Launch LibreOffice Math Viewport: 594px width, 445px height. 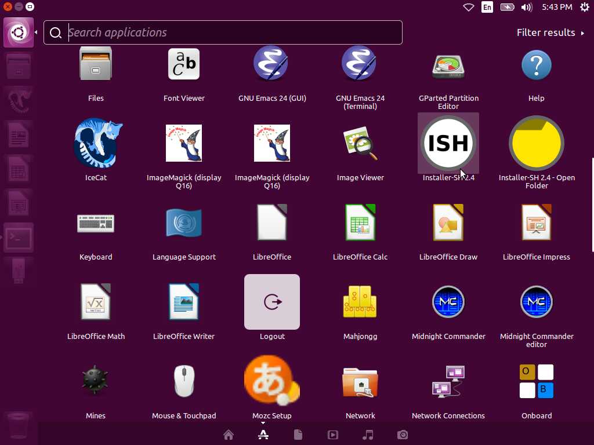[x=96, y=302]
